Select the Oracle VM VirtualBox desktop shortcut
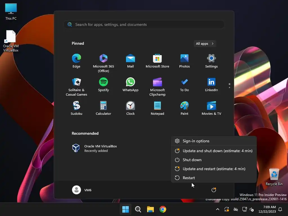The image size is (288, 216). [11, 41]
